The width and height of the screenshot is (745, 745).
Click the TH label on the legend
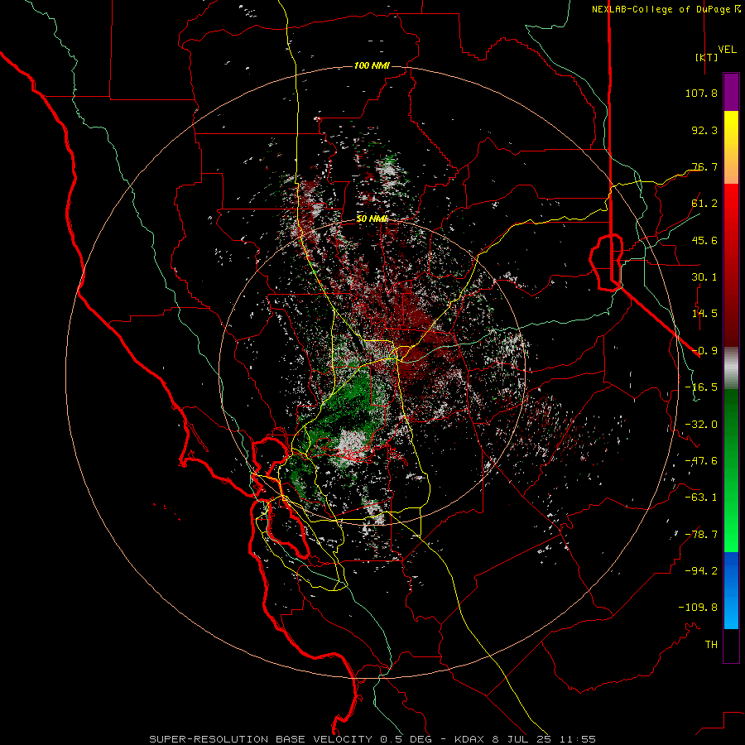tap(711, 644)
